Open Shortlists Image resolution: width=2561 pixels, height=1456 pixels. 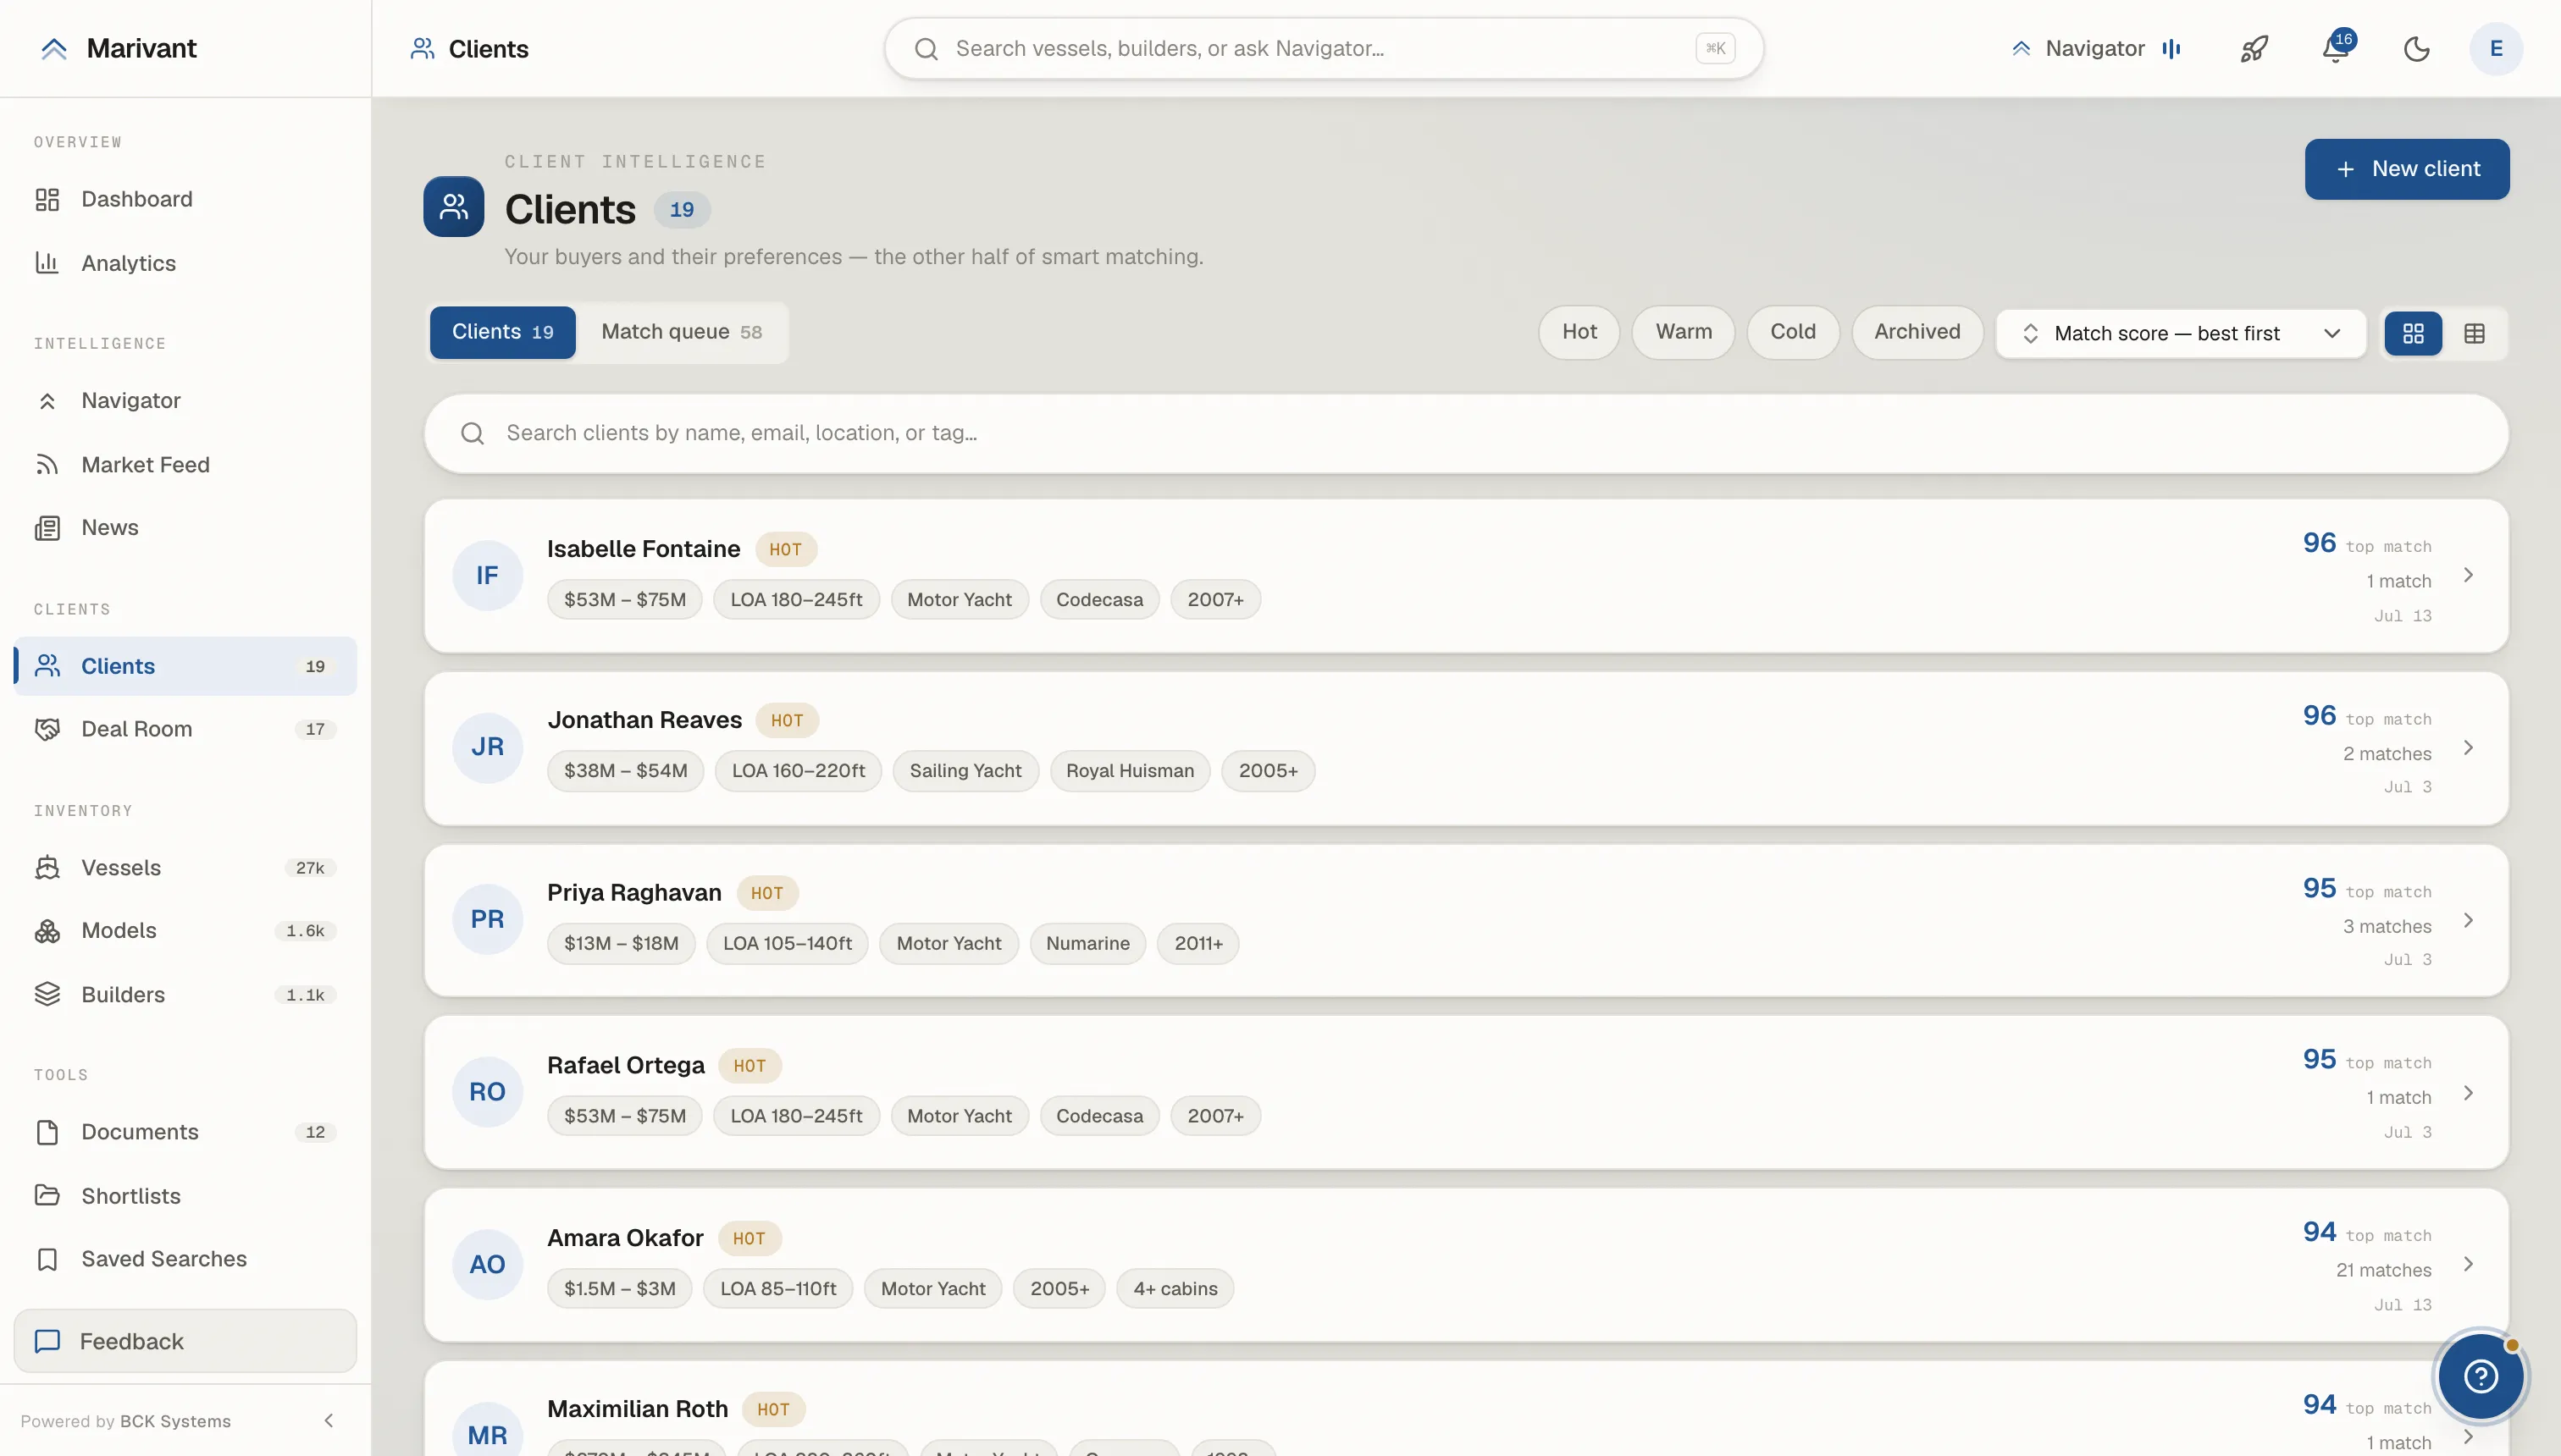tap(185, 1196)
